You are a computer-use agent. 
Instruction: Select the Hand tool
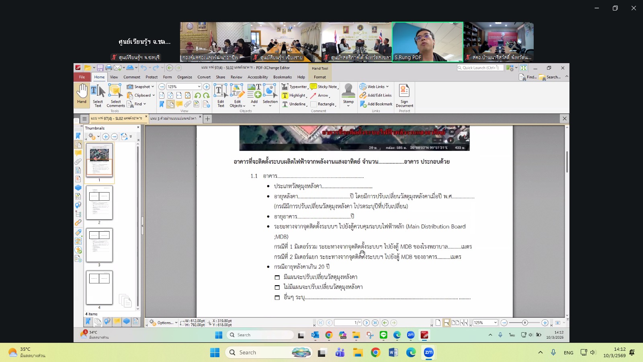(82, 95)
